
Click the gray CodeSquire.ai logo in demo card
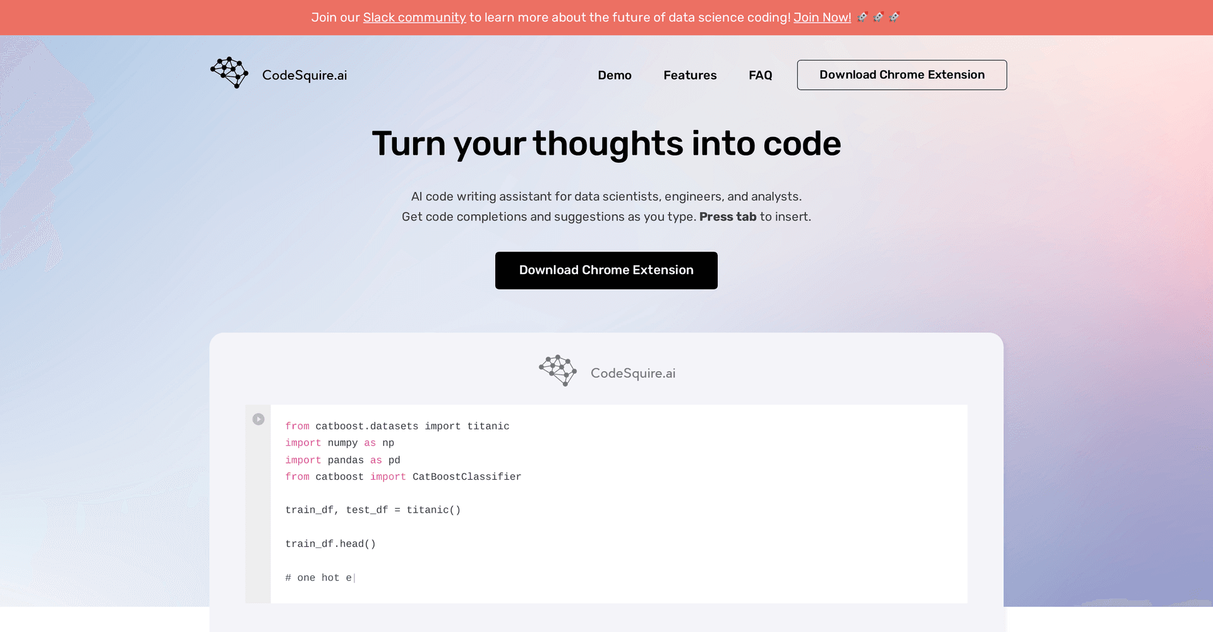(558, 371)
